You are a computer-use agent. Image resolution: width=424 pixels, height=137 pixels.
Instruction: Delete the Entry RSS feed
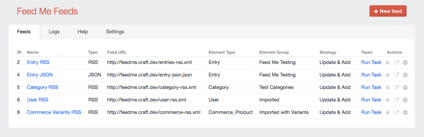[405, 63]
